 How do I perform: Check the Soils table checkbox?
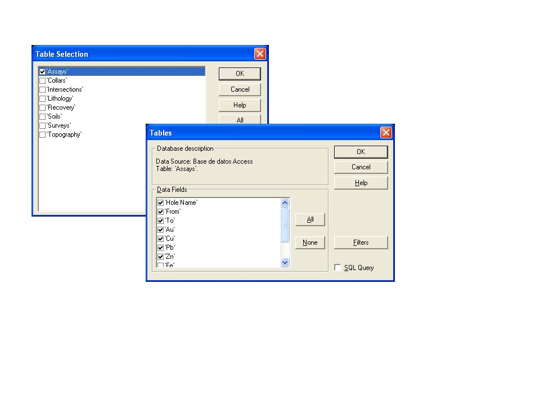pos(42,116)
